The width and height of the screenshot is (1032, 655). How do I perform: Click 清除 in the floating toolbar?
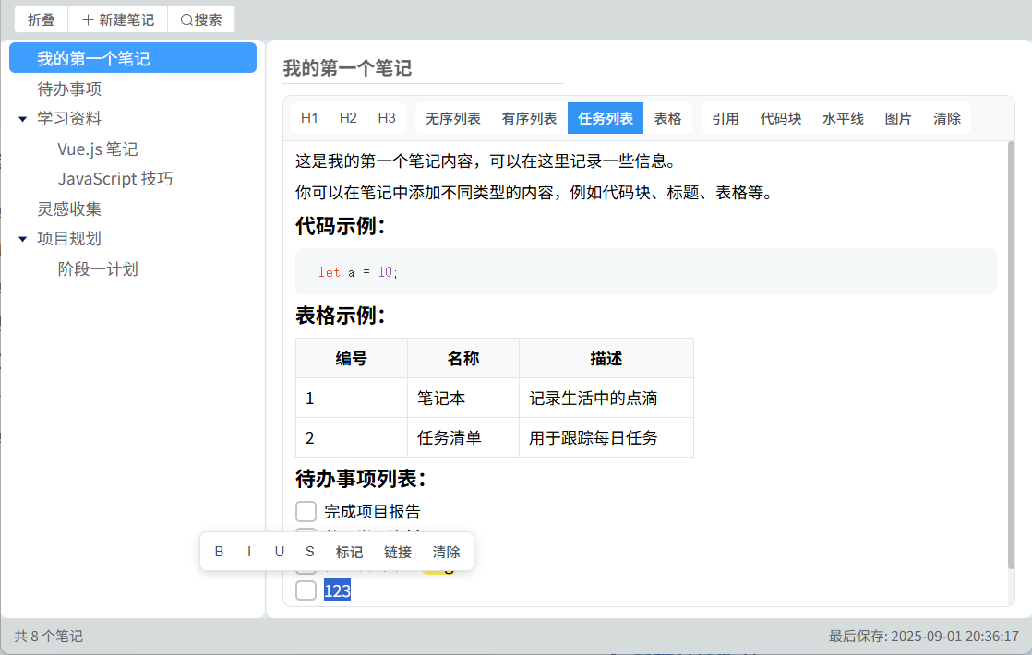click(x=446, y=552)
